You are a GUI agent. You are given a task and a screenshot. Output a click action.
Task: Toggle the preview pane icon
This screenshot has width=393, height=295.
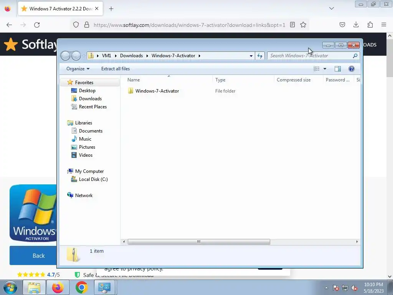pos(338,69)
